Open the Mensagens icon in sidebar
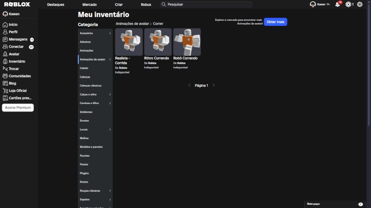This screenshot has height=208, width=371. pos(5,39)
